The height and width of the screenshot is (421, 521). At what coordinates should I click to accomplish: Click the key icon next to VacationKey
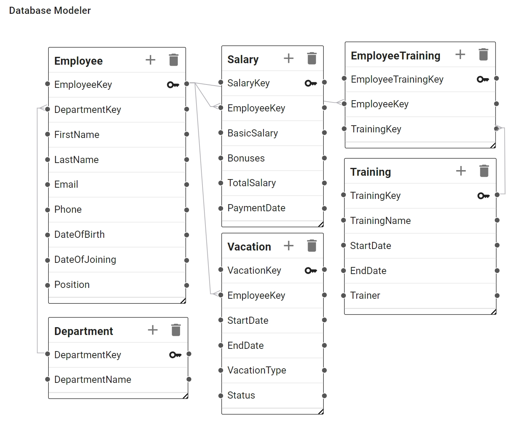pyautogui.click(x=311, y=270)
